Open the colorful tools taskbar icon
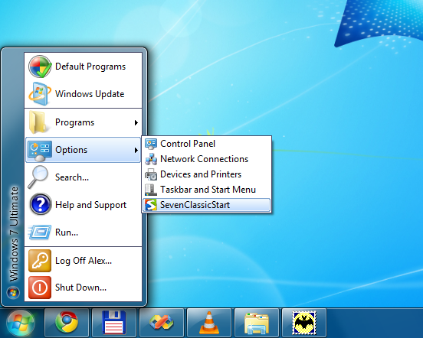This screenshot has height=338, width=423. (162, 323)
